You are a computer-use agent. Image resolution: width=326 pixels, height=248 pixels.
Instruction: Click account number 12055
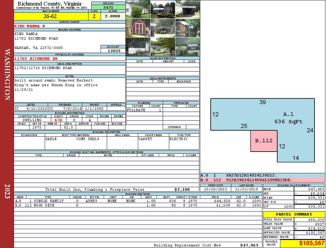114,51
